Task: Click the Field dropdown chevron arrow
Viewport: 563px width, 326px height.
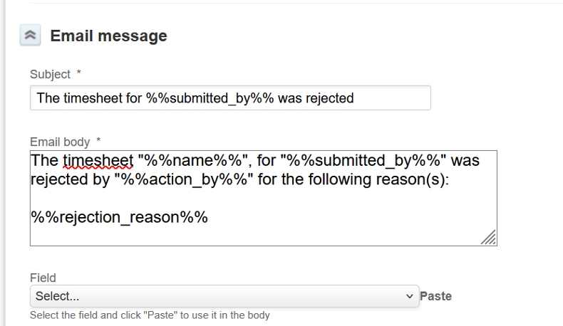Action: 409,296
